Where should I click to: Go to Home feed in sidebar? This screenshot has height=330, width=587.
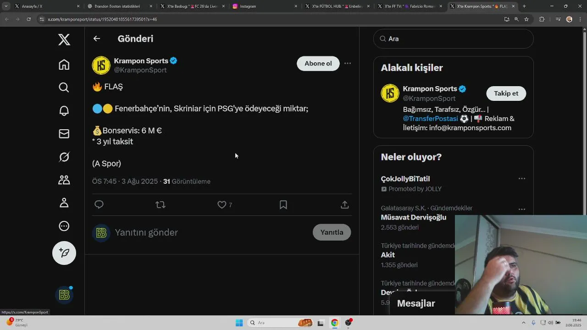[64, 65]
